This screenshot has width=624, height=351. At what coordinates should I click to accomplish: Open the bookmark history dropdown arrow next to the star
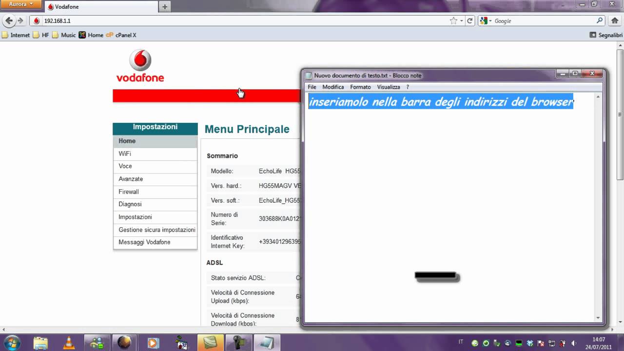pyautogui.click(x=462, y=20)
